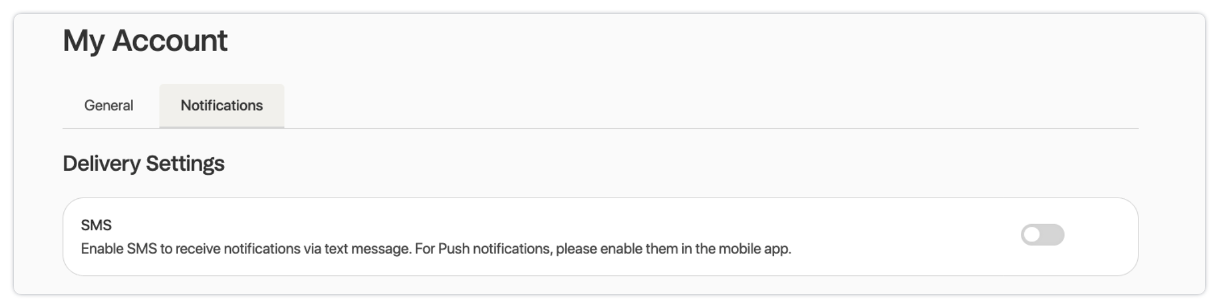Click the SMS description text
The width and height of the screenshot is (1219, 308).
click(436, 249)
